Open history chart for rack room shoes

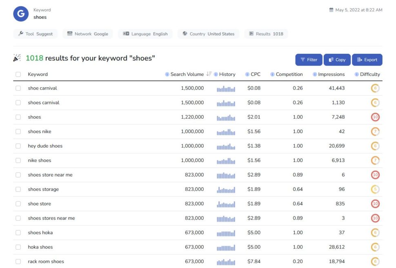pos(226,262)
